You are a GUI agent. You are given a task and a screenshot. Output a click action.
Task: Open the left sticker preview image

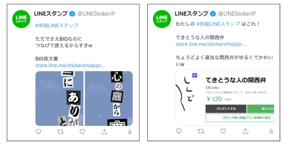[x=84, y=98]
